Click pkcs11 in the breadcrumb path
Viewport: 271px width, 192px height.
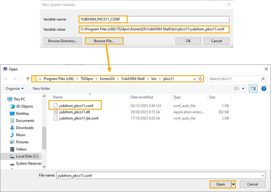coord(169,79)
